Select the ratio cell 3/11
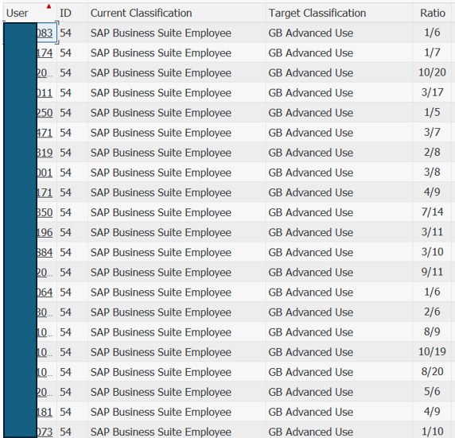The height and width of the screenshot is (438, 455). 432,232
